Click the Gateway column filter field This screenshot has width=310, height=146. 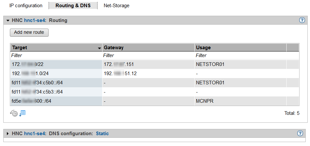(148, 55)
